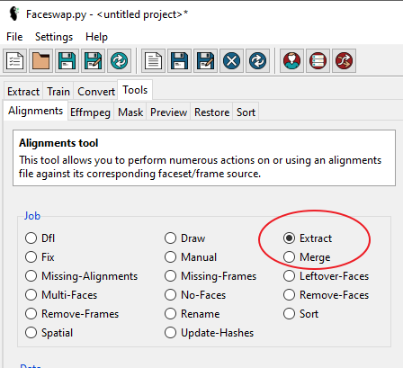Screen dimensions: 403x368
Task: Open the File menu
Action: coord(14,37)
